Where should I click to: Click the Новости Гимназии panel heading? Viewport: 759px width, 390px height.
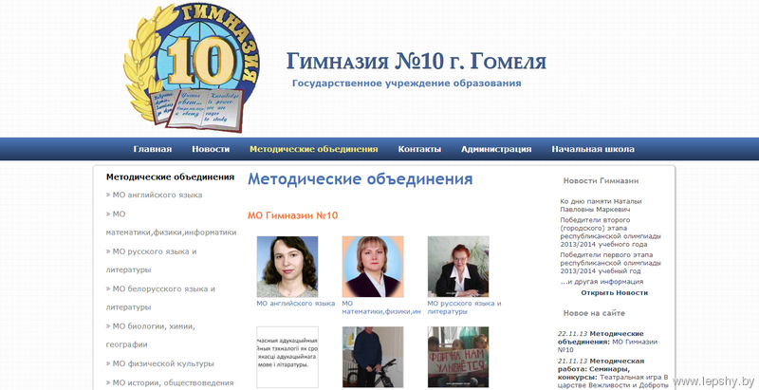601,181
